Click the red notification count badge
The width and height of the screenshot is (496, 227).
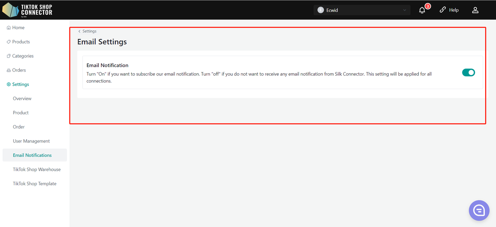[428, 6]
